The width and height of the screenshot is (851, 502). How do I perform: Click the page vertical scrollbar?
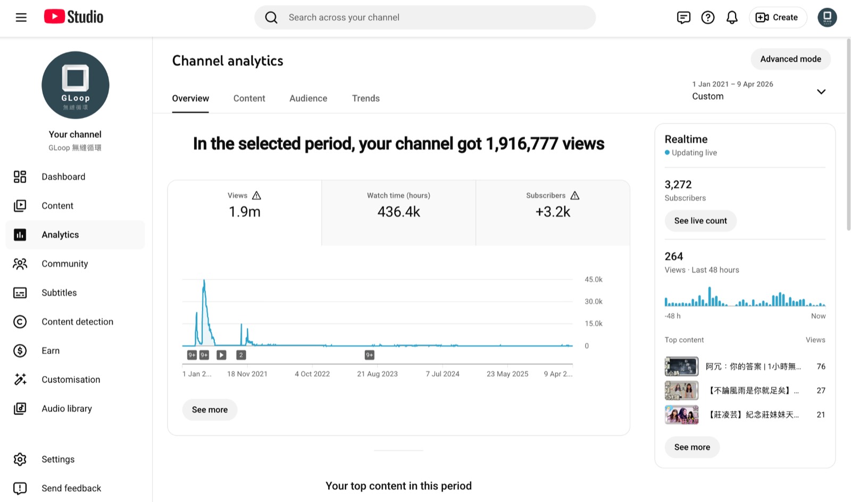pyautogui.click(x=848, y=134)
